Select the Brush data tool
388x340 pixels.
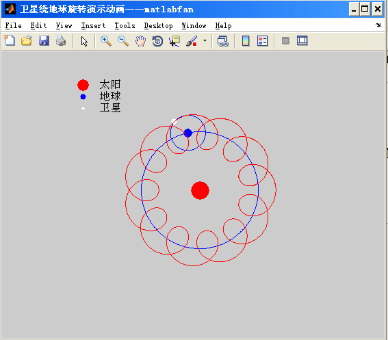click(x=192, y=41)
